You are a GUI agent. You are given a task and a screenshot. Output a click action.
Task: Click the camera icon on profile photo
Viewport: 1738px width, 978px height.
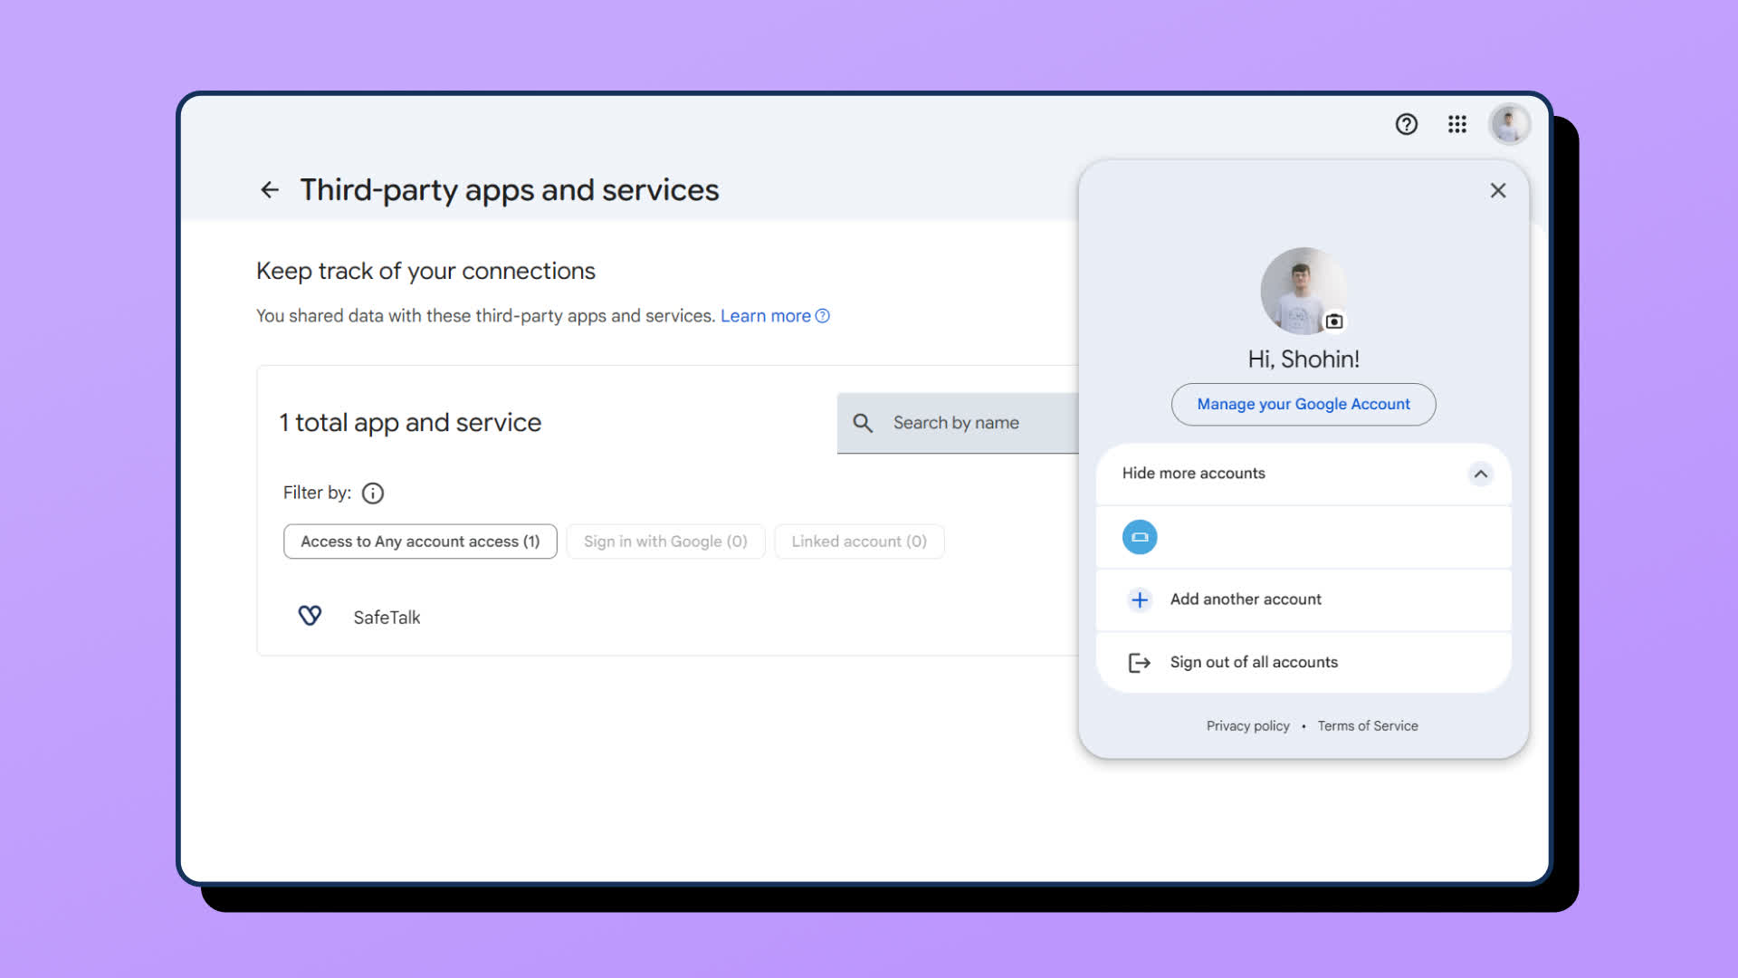(1333, 321)
